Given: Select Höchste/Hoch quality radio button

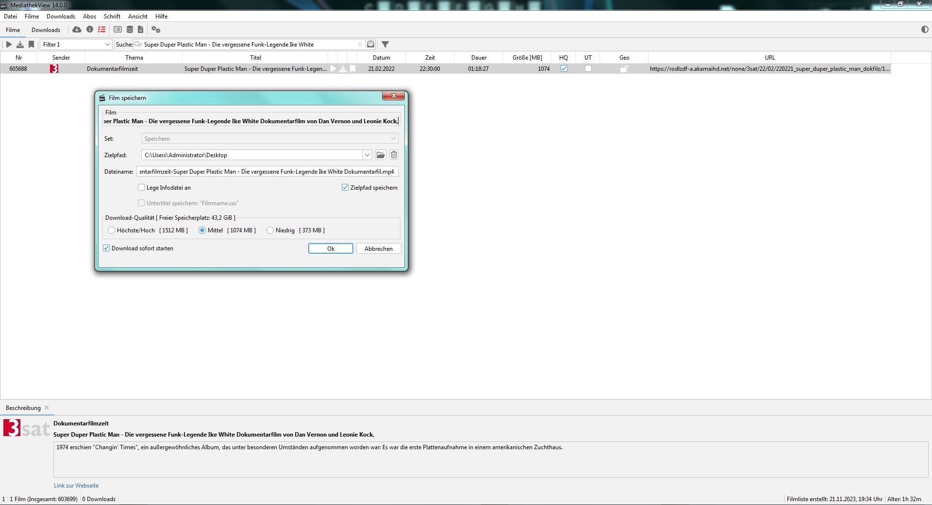Looking at the screenshot, I should click(x=111, y=230).
